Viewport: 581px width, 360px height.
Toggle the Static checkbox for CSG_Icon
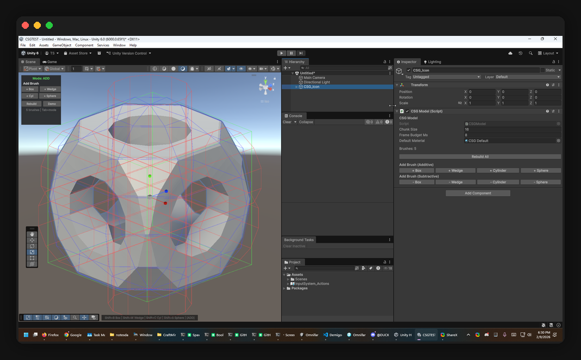543,70
